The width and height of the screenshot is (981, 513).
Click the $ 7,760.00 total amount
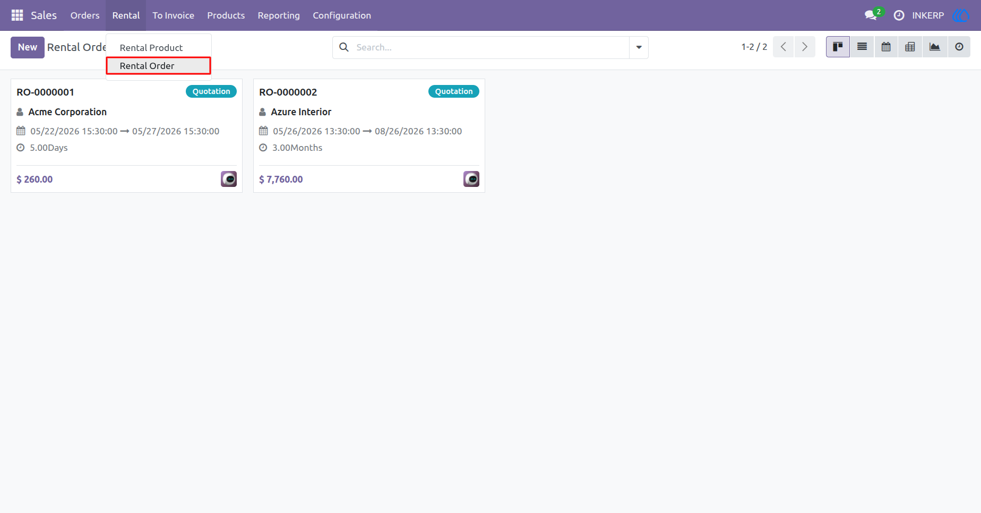[x=281, y=179]
